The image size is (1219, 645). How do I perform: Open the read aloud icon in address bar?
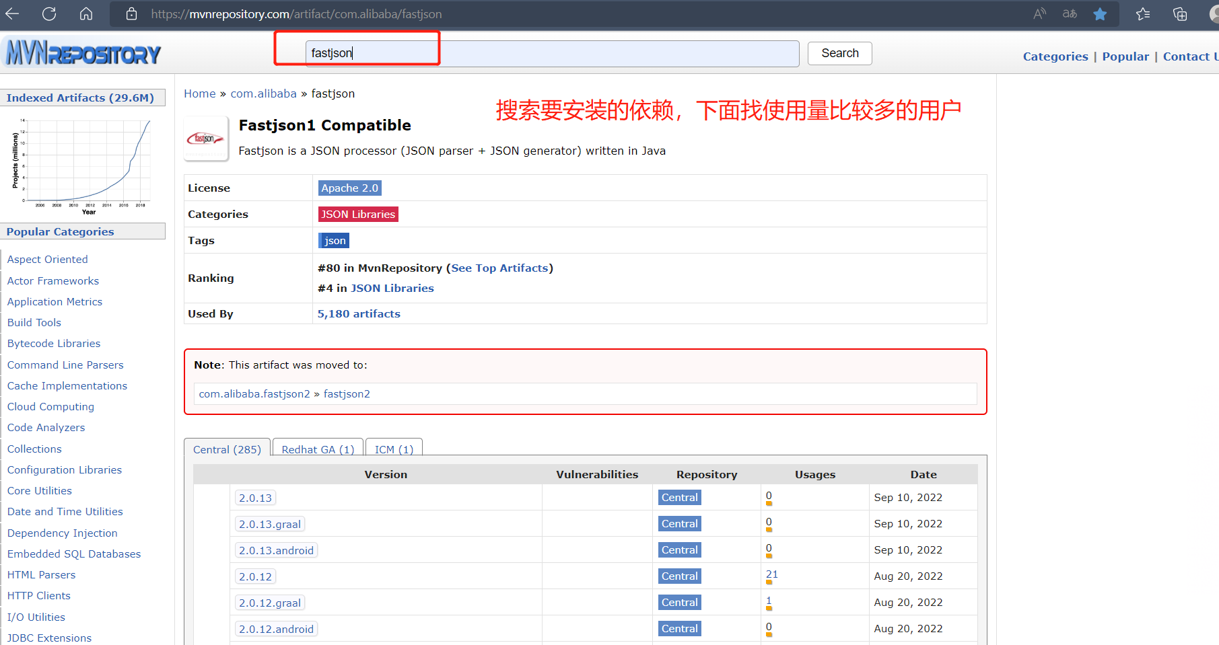coord(1040,13)
